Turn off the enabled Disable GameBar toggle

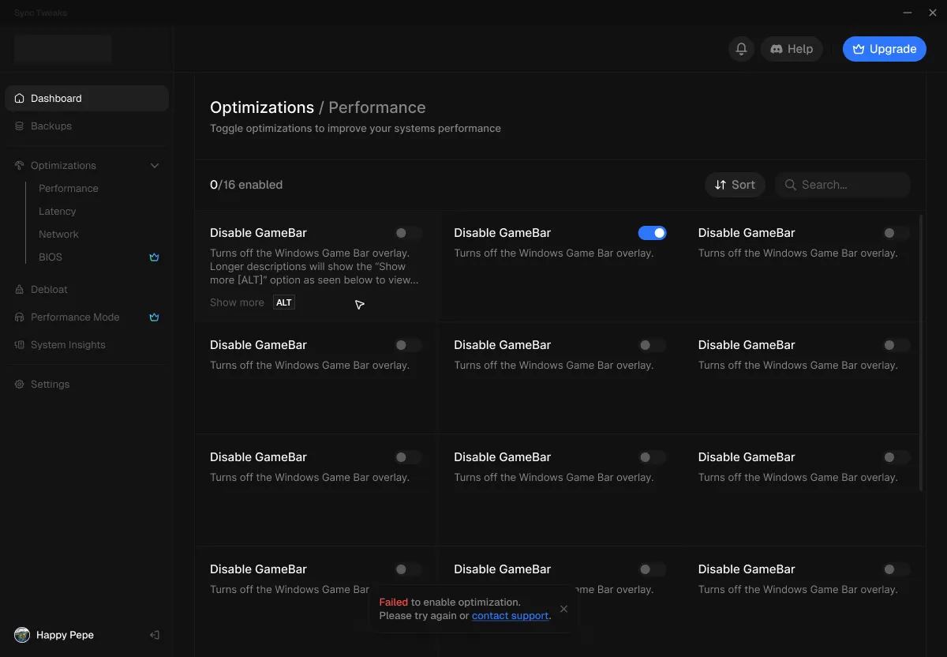click(653, 232)
